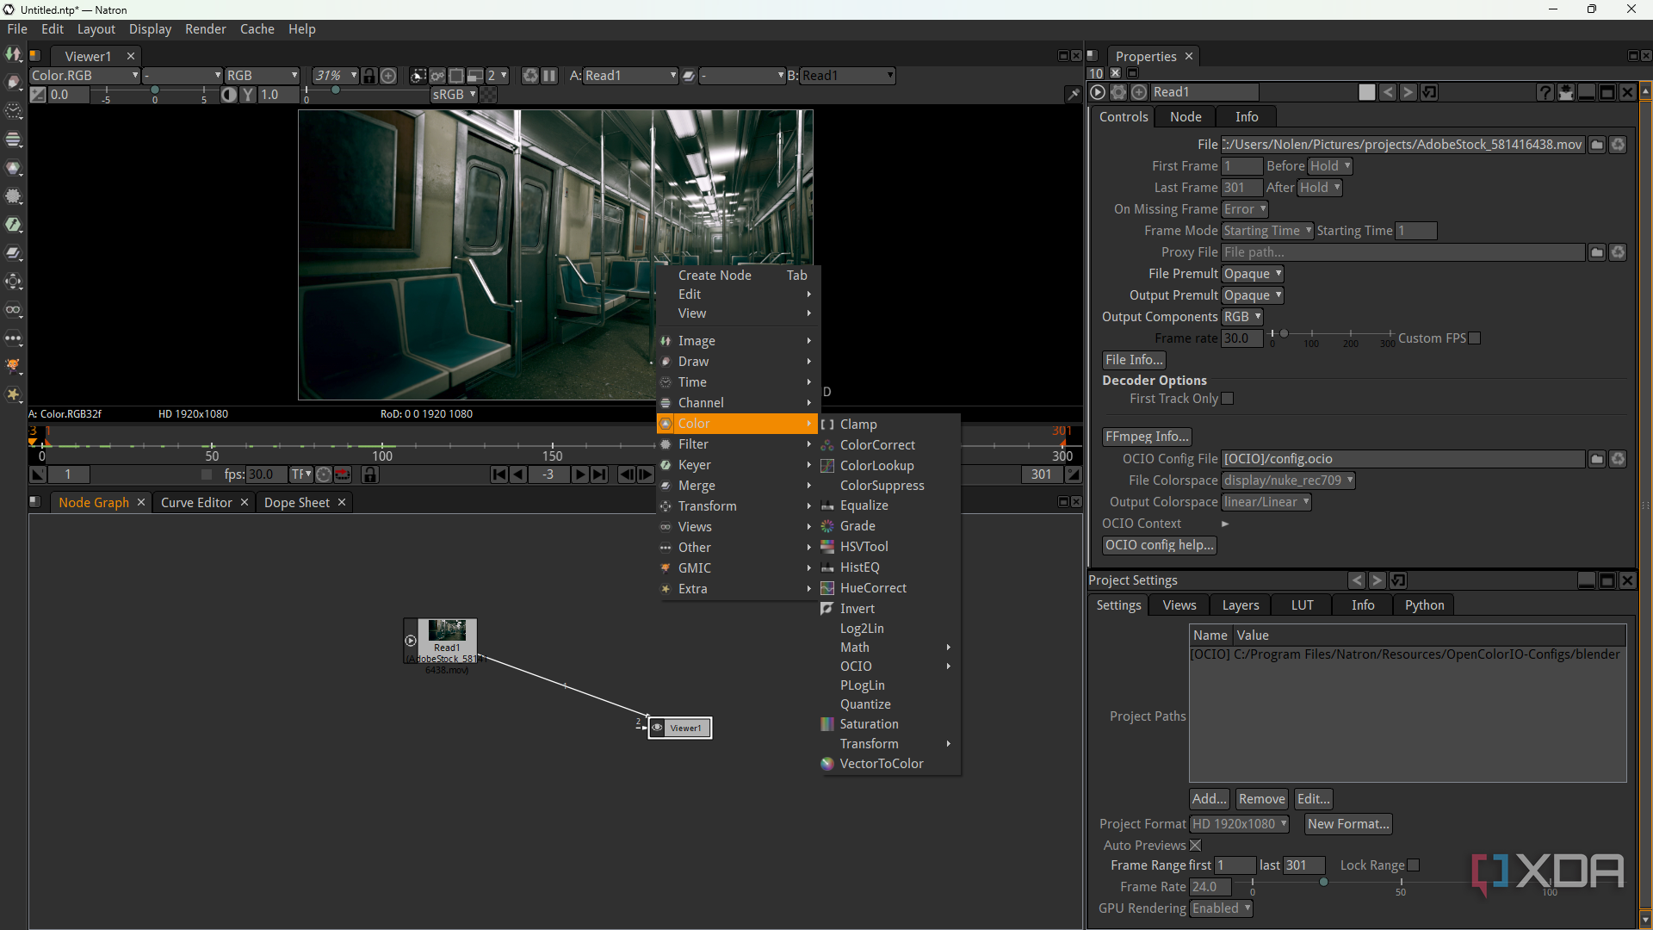Click Add... under Project Paths
This screenshot has width=1653, height=930.
[1210, 799]
